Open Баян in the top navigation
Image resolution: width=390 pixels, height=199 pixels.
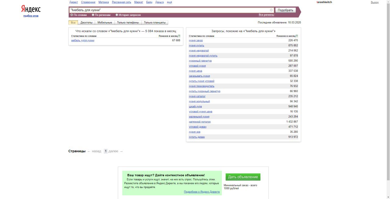149,2
